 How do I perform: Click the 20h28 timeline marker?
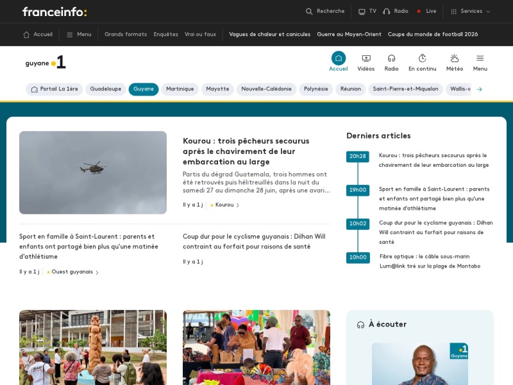[x=358, y=156]
